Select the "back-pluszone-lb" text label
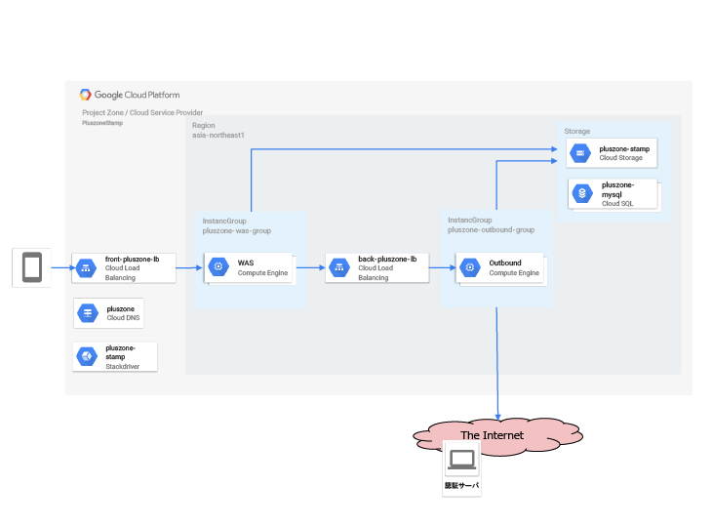The height and width of the screenshot is (526, 712). (x=387, y=259)
